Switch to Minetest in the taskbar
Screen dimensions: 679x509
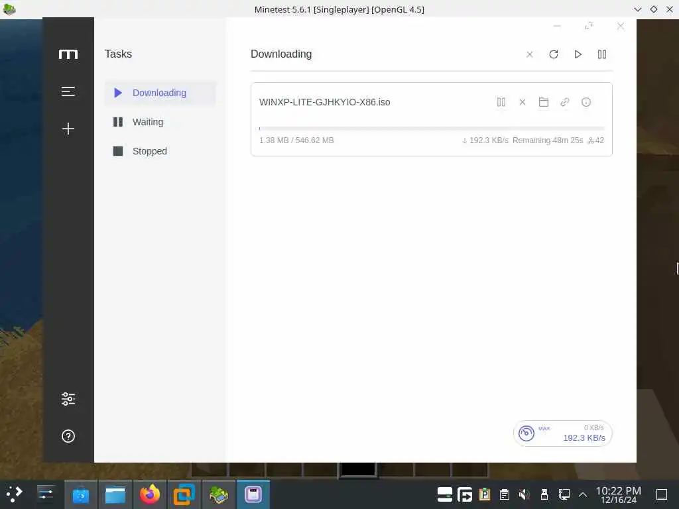pyautogui.click(x=219, y=494)
